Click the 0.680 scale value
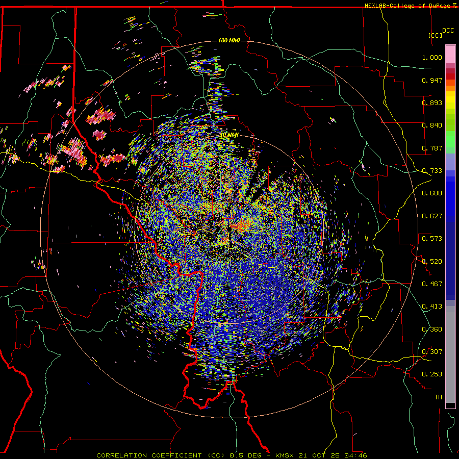 click(432, 193)
